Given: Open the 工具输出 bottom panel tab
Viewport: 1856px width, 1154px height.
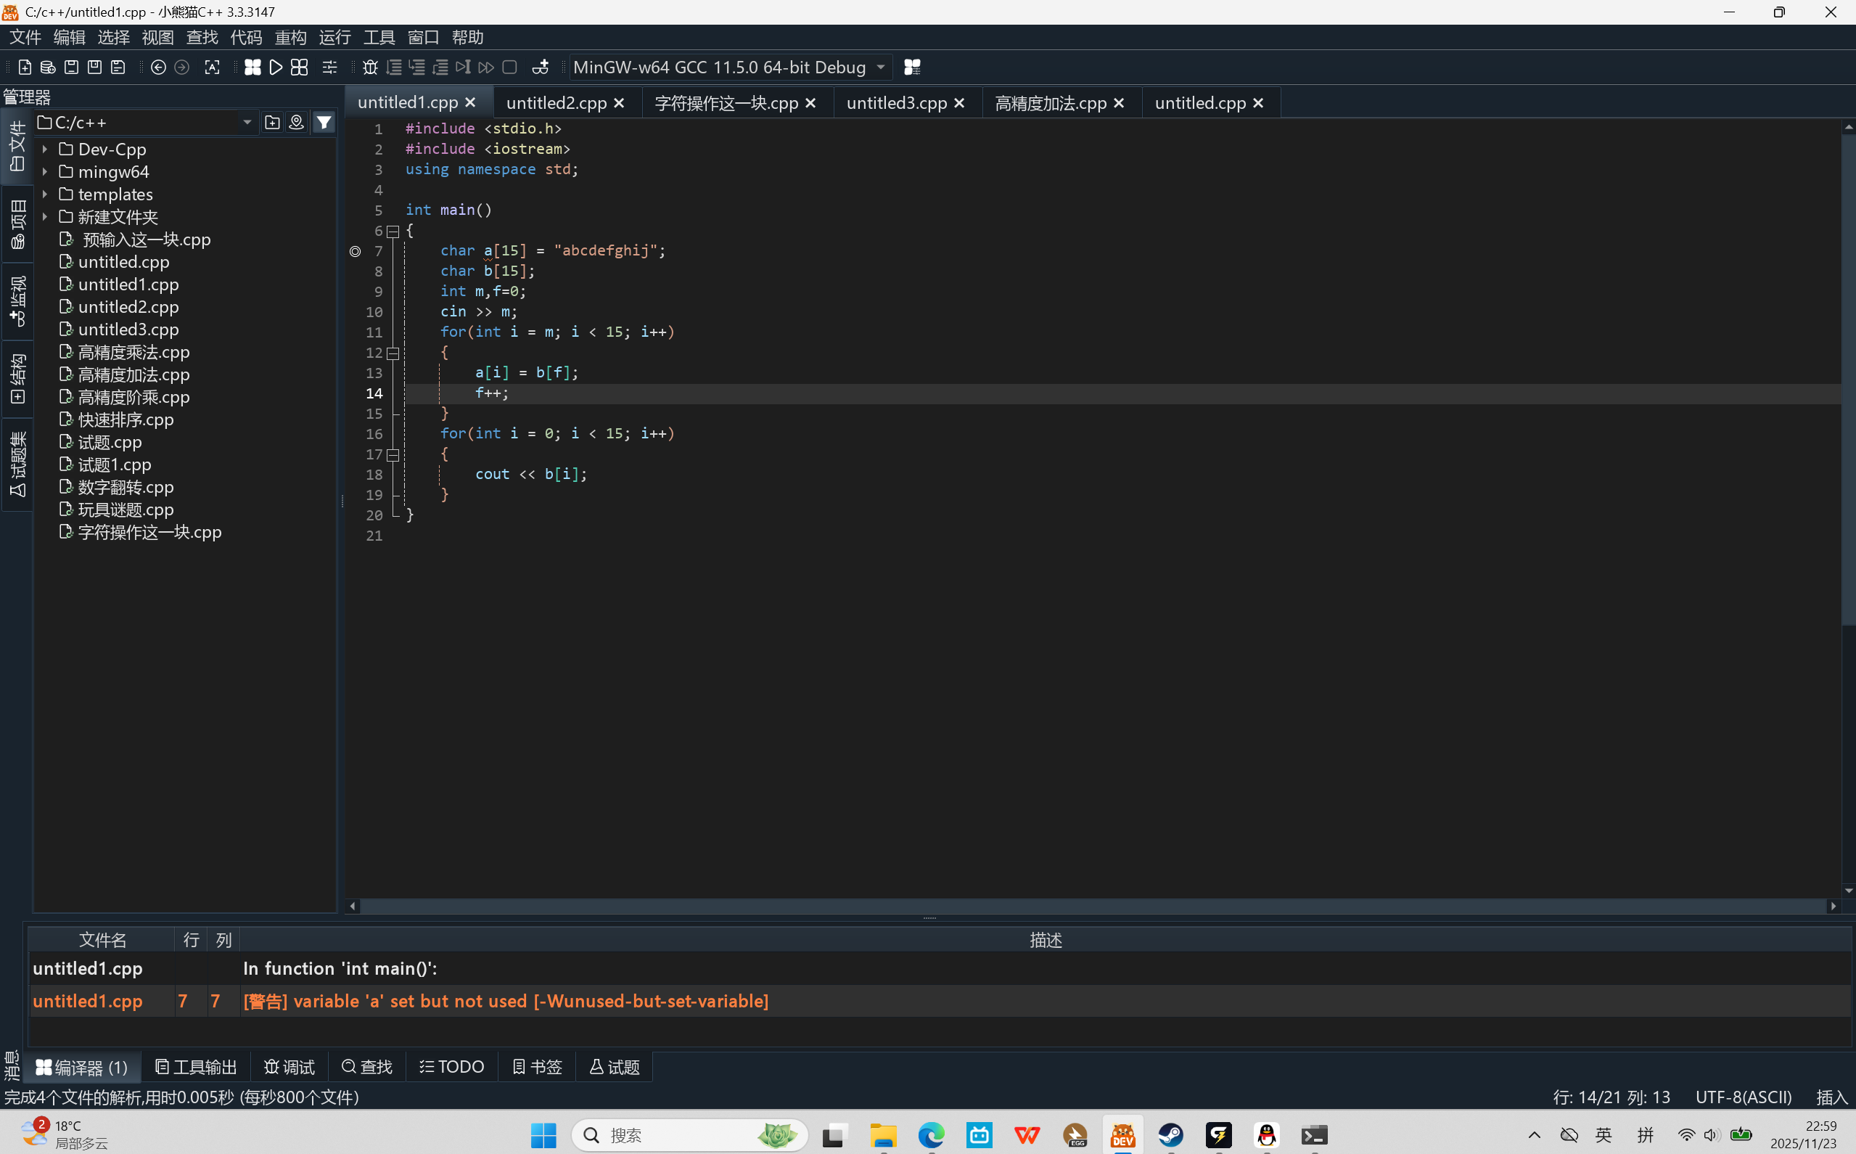Looking at the screenshot, I should click(196, 1066).
